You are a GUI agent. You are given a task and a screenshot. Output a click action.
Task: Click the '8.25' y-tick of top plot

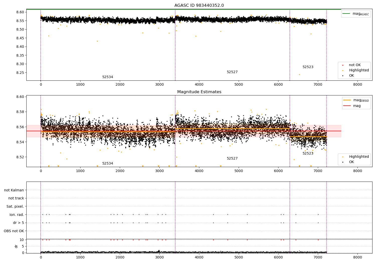coord(20,73)
